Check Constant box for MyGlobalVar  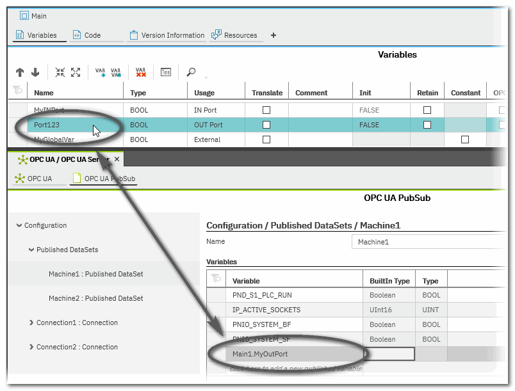(465, 140)
